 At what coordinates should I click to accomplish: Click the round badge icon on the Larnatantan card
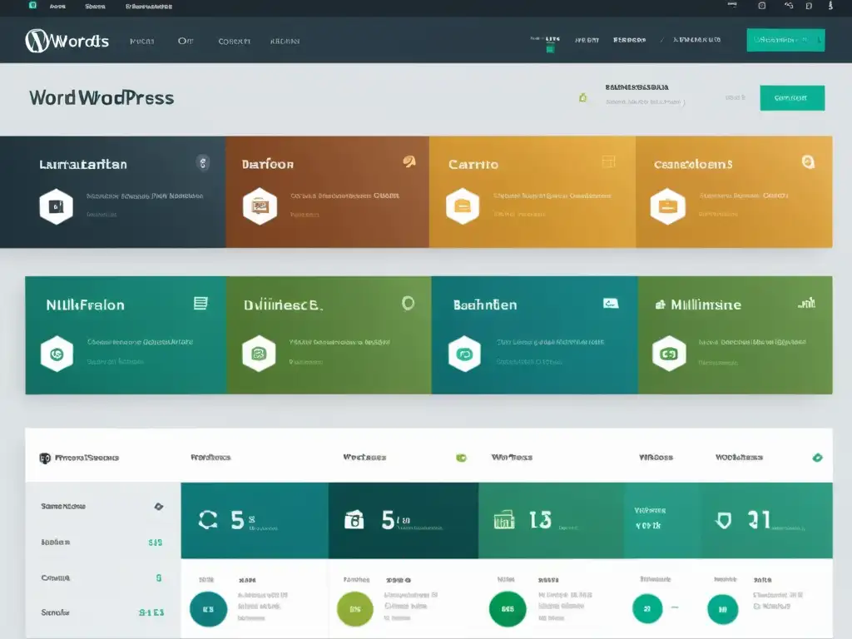[203, 162]
